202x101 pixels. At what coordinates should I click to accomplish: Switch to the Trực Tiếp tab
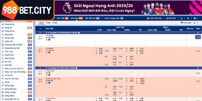point(62,18)
